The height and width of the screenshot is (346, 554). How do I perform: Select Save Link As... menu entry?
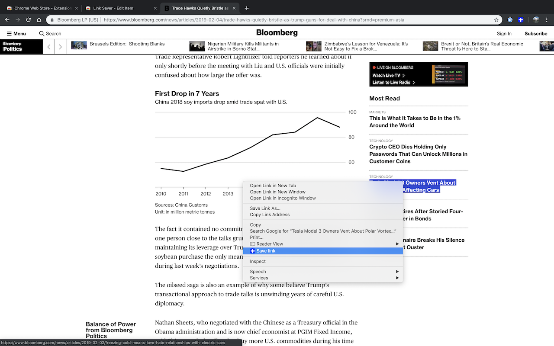[x=323, y=208]
